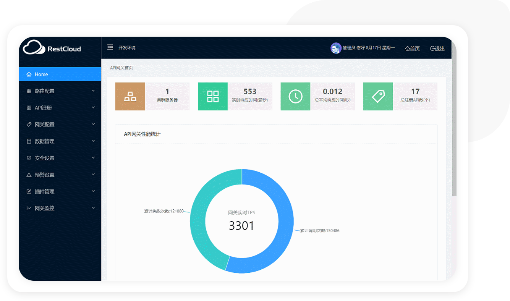
Task: Click the API网关首页 breadcrumb
Action: coord(121,68)
